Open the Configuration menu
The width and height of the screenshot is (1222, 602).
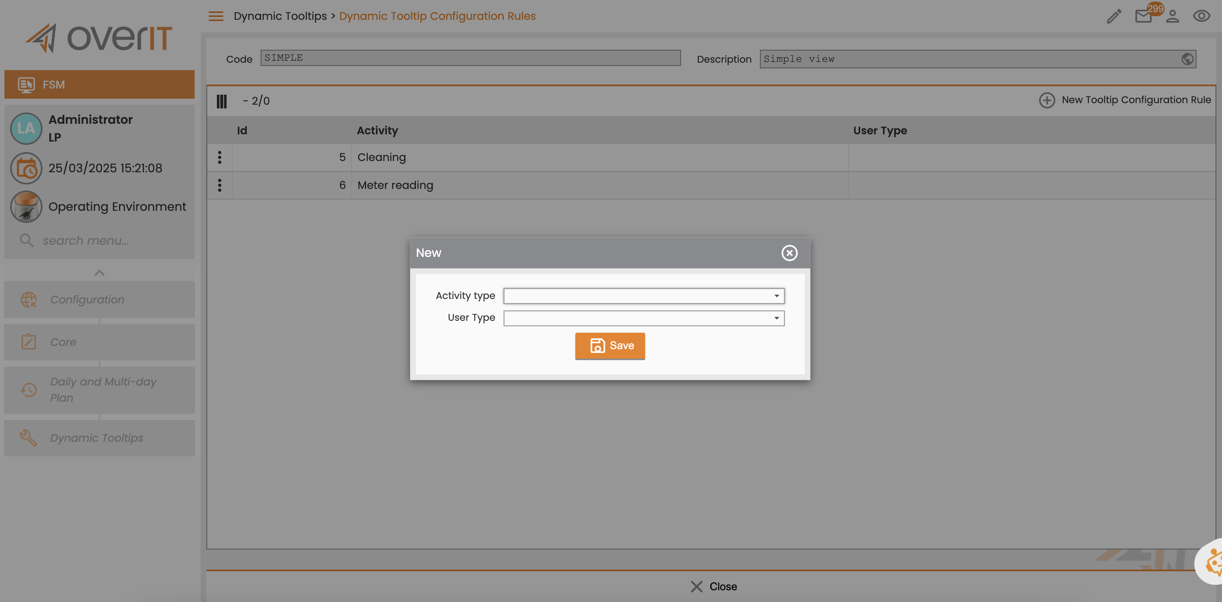[x=99, y=300]
